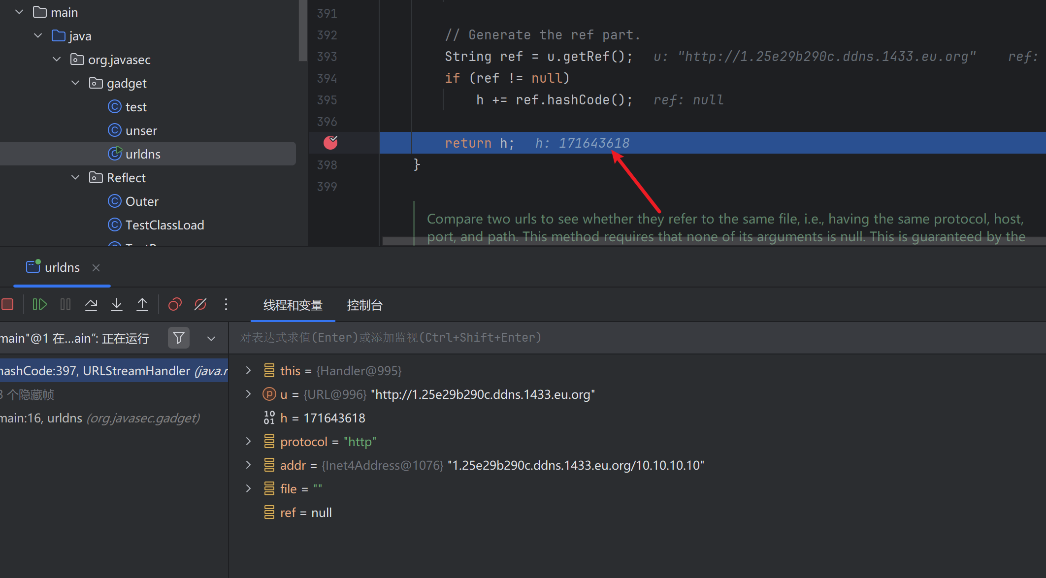Viewport: 1046px width, 578px height.
Task: Step into the method call
Action: 117,305
